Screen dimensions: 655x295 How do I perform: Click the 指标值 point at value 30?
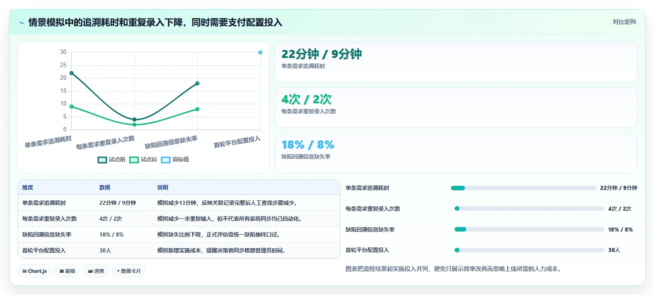260,53
